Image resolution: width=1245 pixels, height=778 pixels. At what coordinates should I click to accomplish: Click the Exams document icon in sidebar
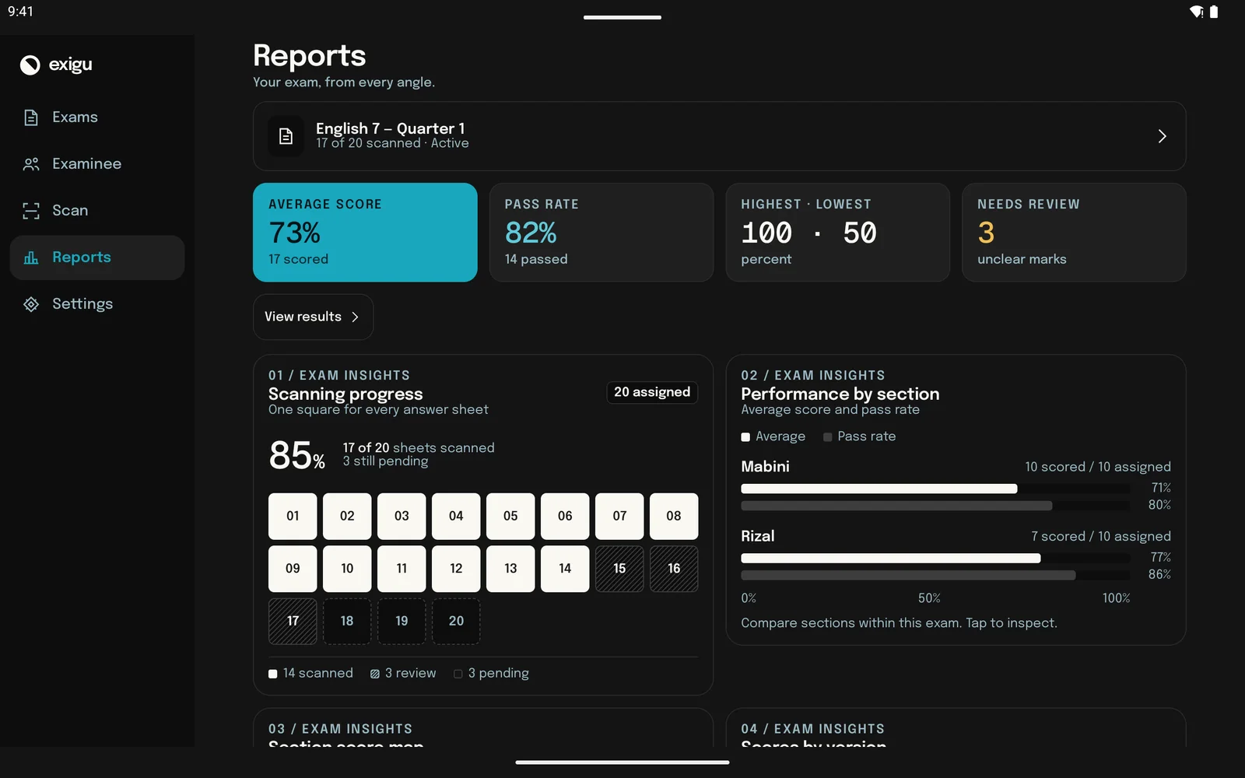point(31,117)
